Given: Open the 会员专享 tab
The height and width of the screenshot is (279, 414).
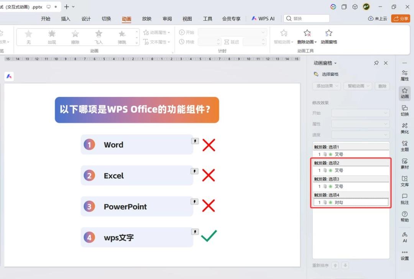Looking at the screenshot, I should (231, 19).
